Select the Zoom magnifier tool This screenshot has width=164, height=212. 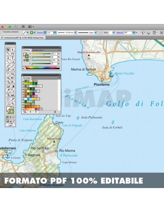pyautogui.click(x=13, y=103)
